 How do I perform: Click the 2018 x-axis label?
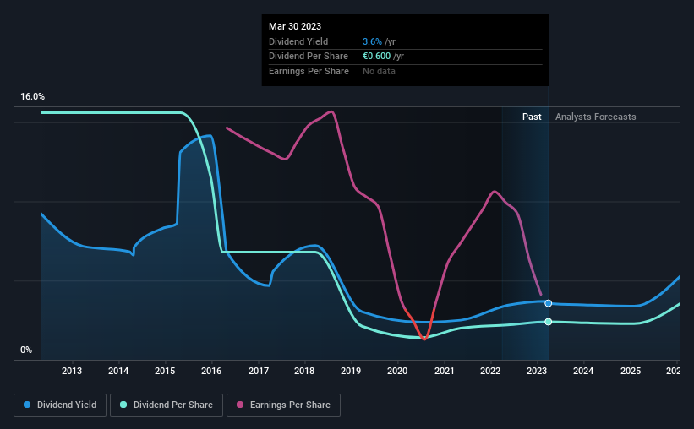coord(304,371)
